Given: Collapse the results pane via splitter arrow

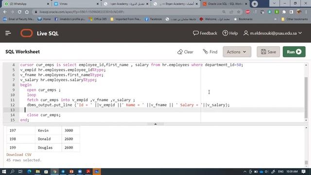Looking at the screenshot, I should point(155,124).
